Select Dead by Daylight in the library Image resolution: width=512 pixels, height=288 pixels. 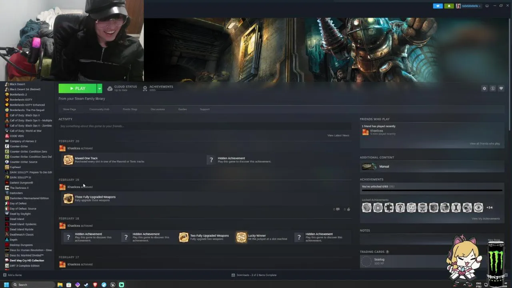[x=20, y=214]
